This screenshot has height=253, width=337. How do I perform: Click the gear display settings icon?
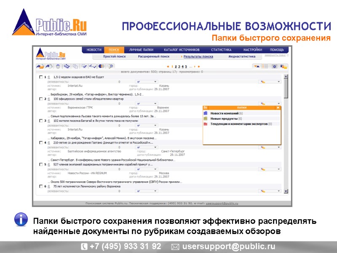click(x=275, y=67)
